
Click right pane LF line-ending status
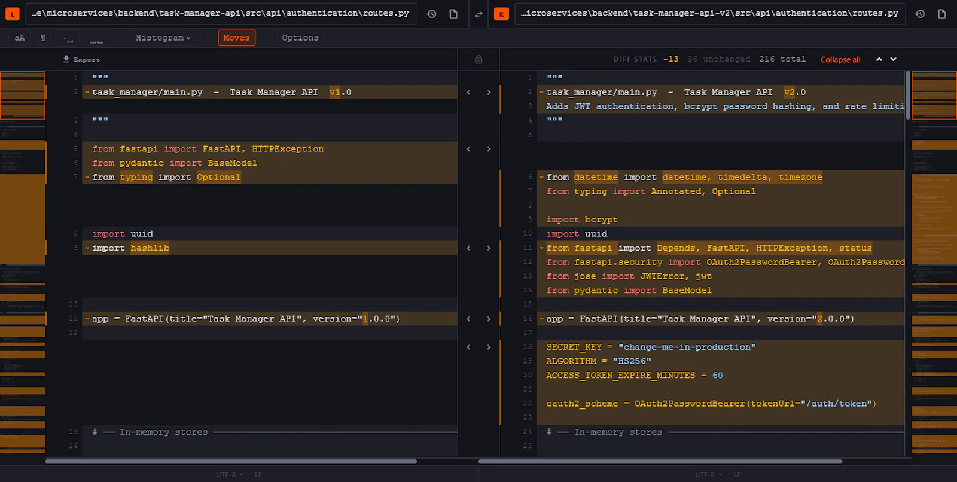[737, 475]
